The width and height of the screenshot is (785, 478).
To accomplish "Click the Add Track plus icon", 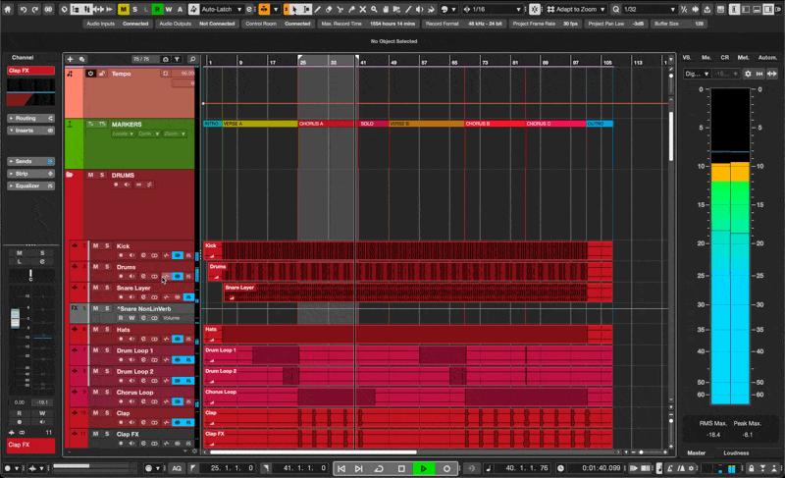I will 70,59.
